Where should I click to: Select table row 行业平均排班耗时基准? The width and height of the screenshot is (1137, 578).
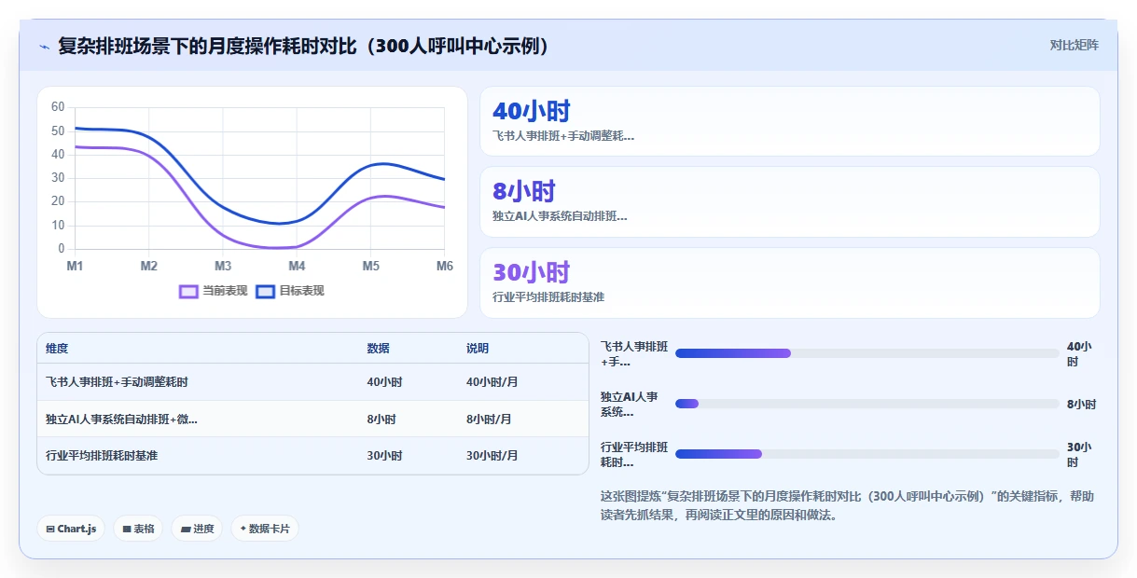(x=313, y=456)
